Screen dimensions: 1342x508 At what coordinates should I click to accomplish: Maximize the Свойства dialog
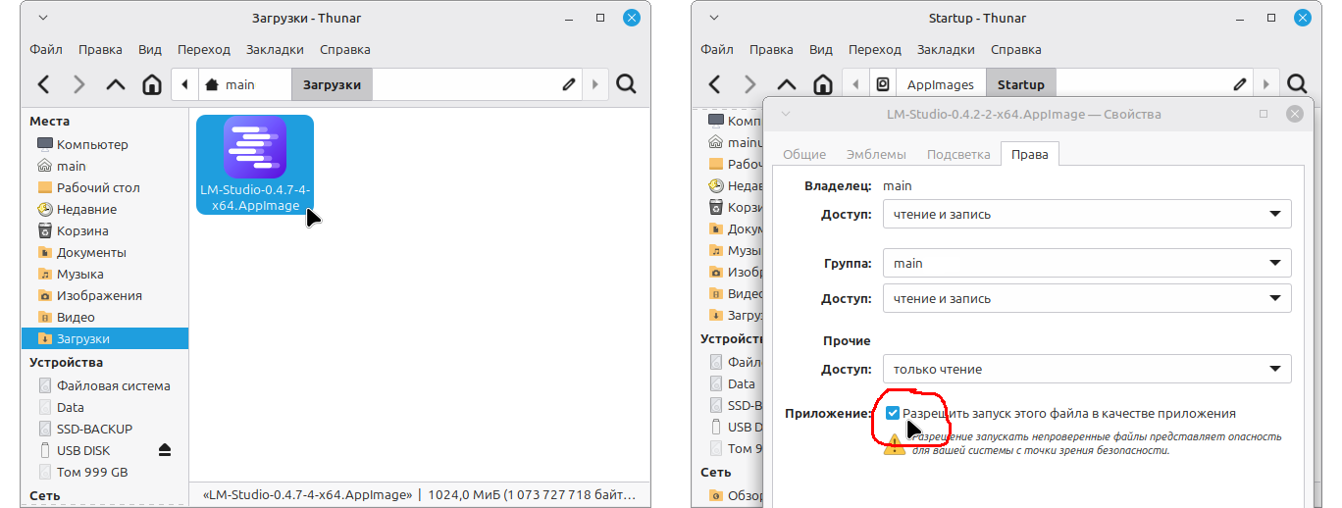click(x=1264, y=114)
